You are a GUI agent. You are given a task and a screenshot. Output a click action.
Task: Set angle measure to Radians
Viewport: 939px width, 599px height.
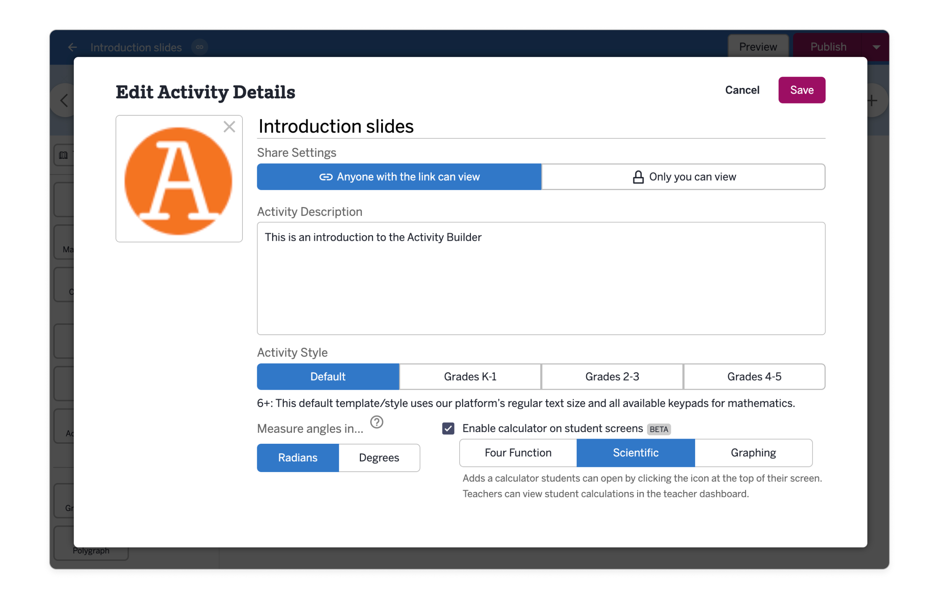298,457
